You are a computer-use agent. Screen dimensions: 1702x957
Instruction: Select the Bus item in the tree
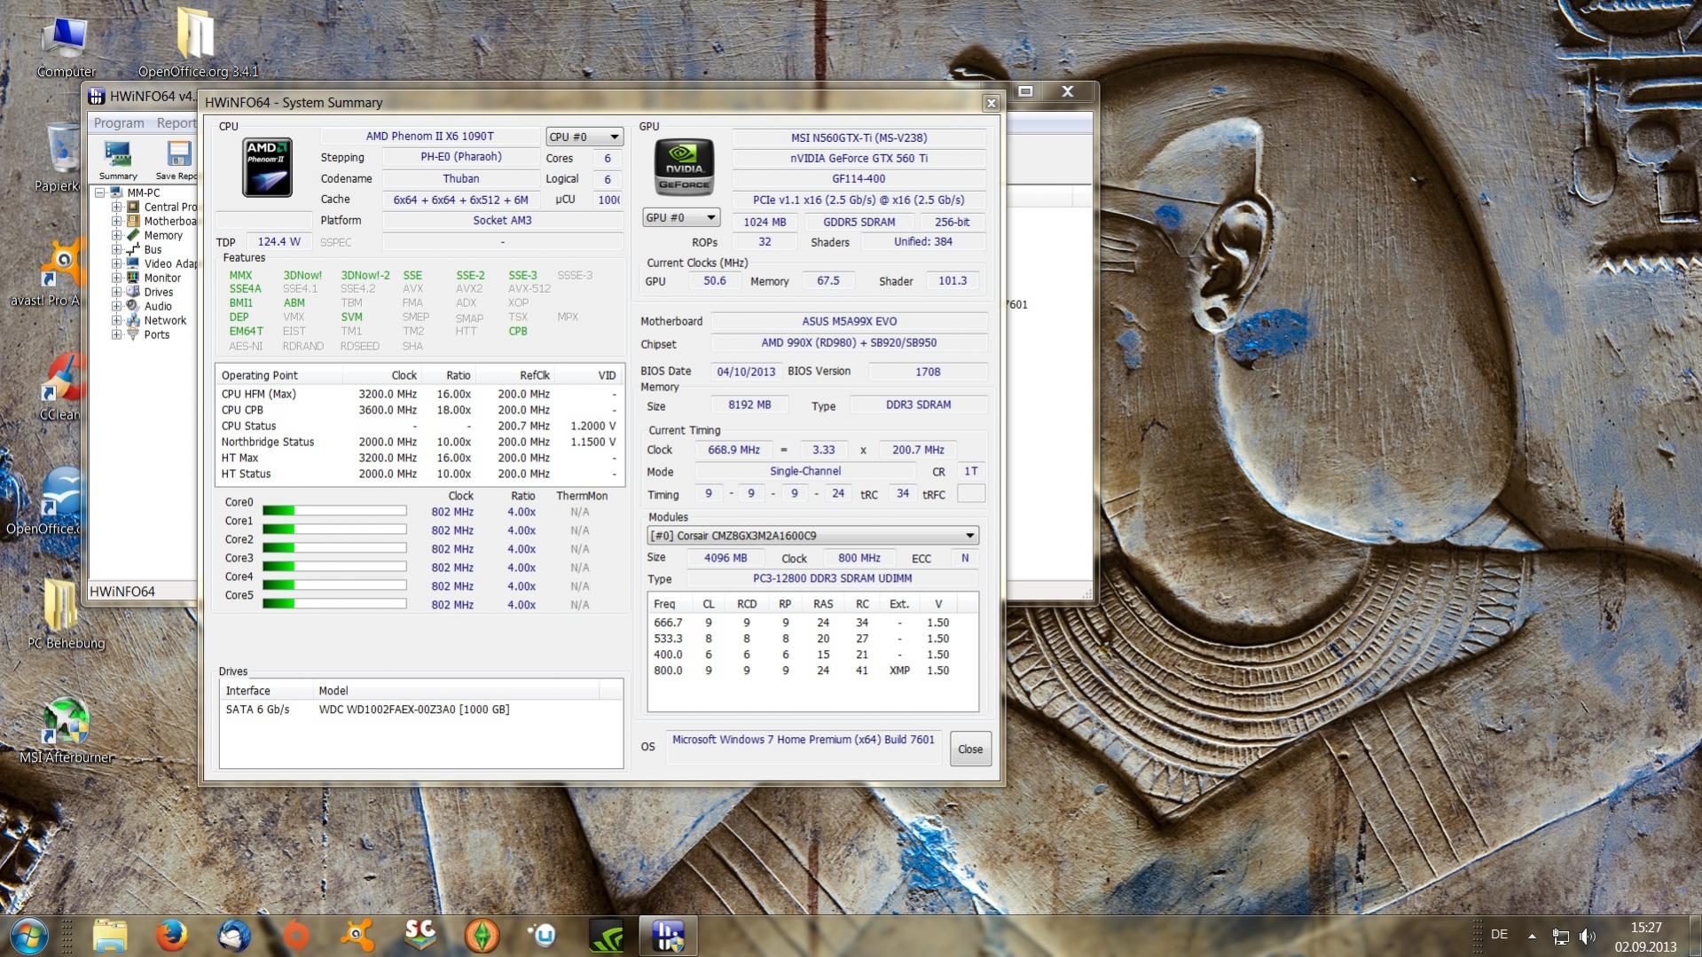tap(153, 249)
